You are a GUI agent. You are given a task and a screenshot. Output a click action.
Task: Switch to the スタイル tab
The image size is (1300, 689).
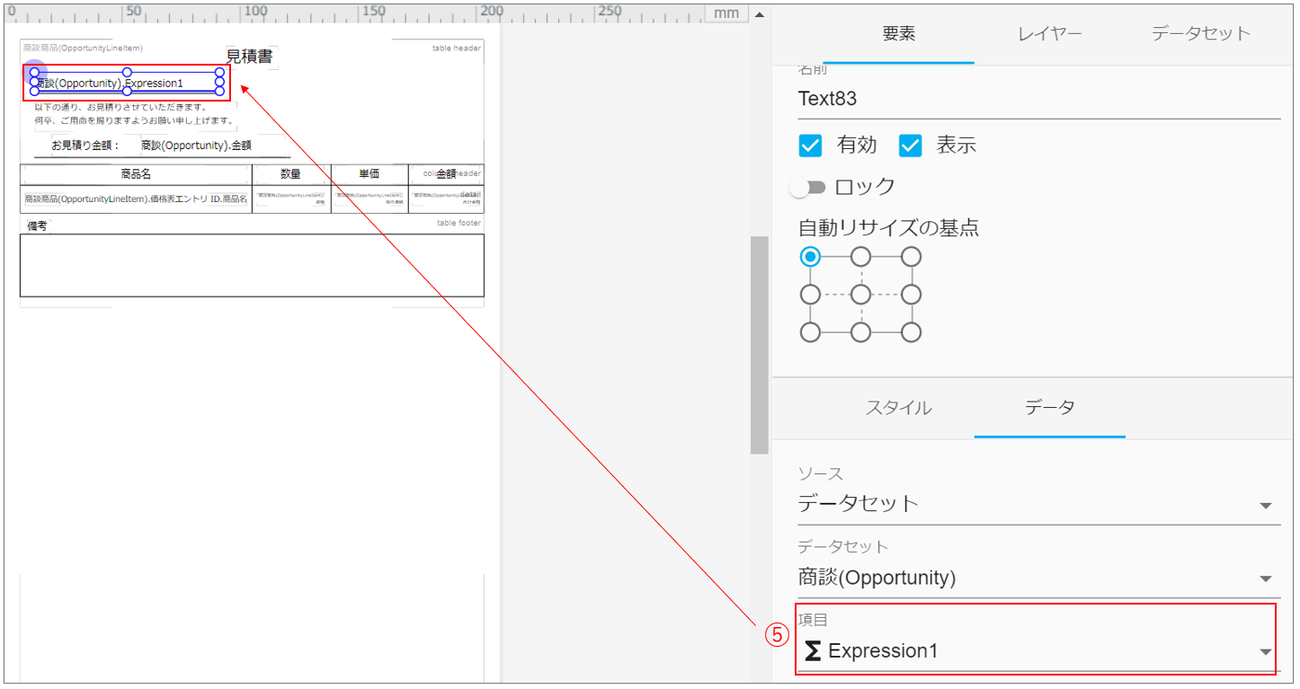[898, 408]
